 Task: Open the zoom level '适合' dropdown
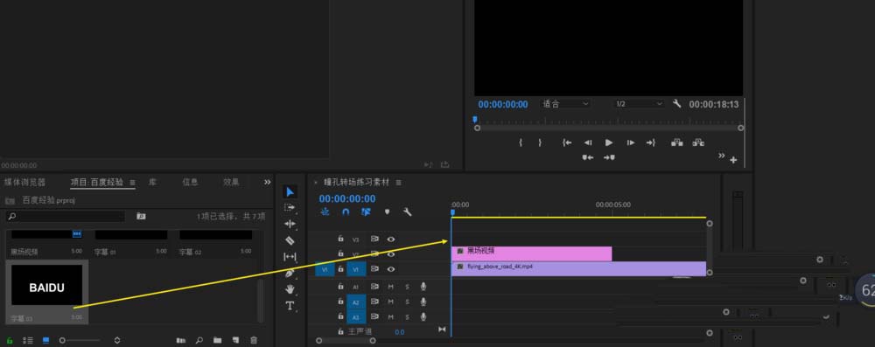(565, 104)
